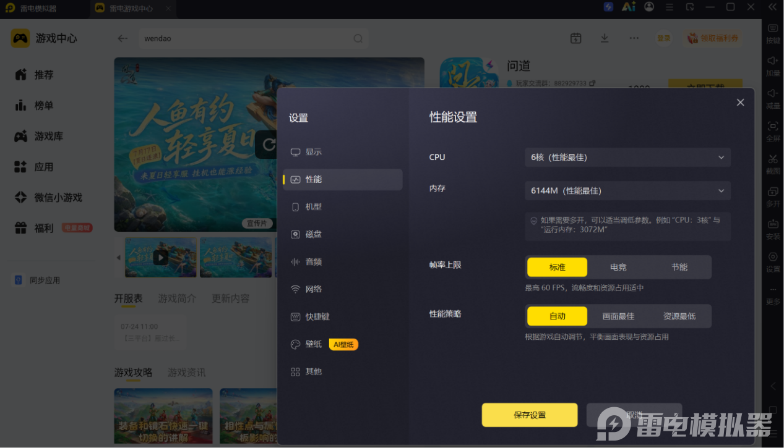Select the 游戏攻略 tab
The width and height of the screenshot is (784, 448).
pyautogui.click(x=133, y=373)
